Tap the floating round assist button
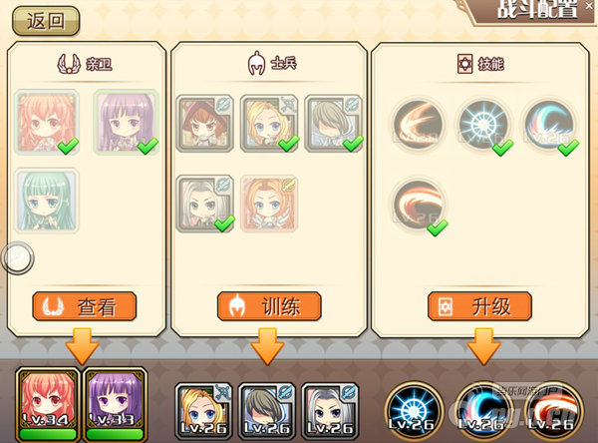The height and width of the screenshot is (443, 598). [x=18, y=258]
